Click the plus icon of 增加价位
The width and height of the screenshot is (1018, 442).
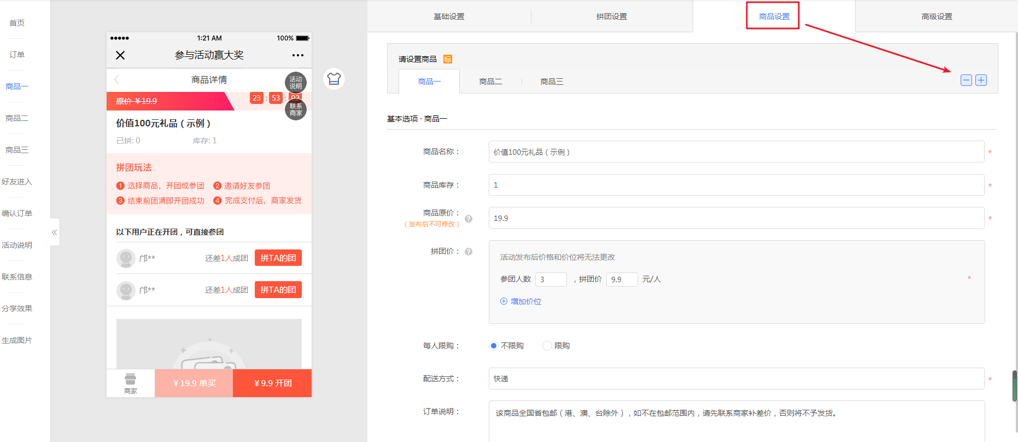coord(504,301)
